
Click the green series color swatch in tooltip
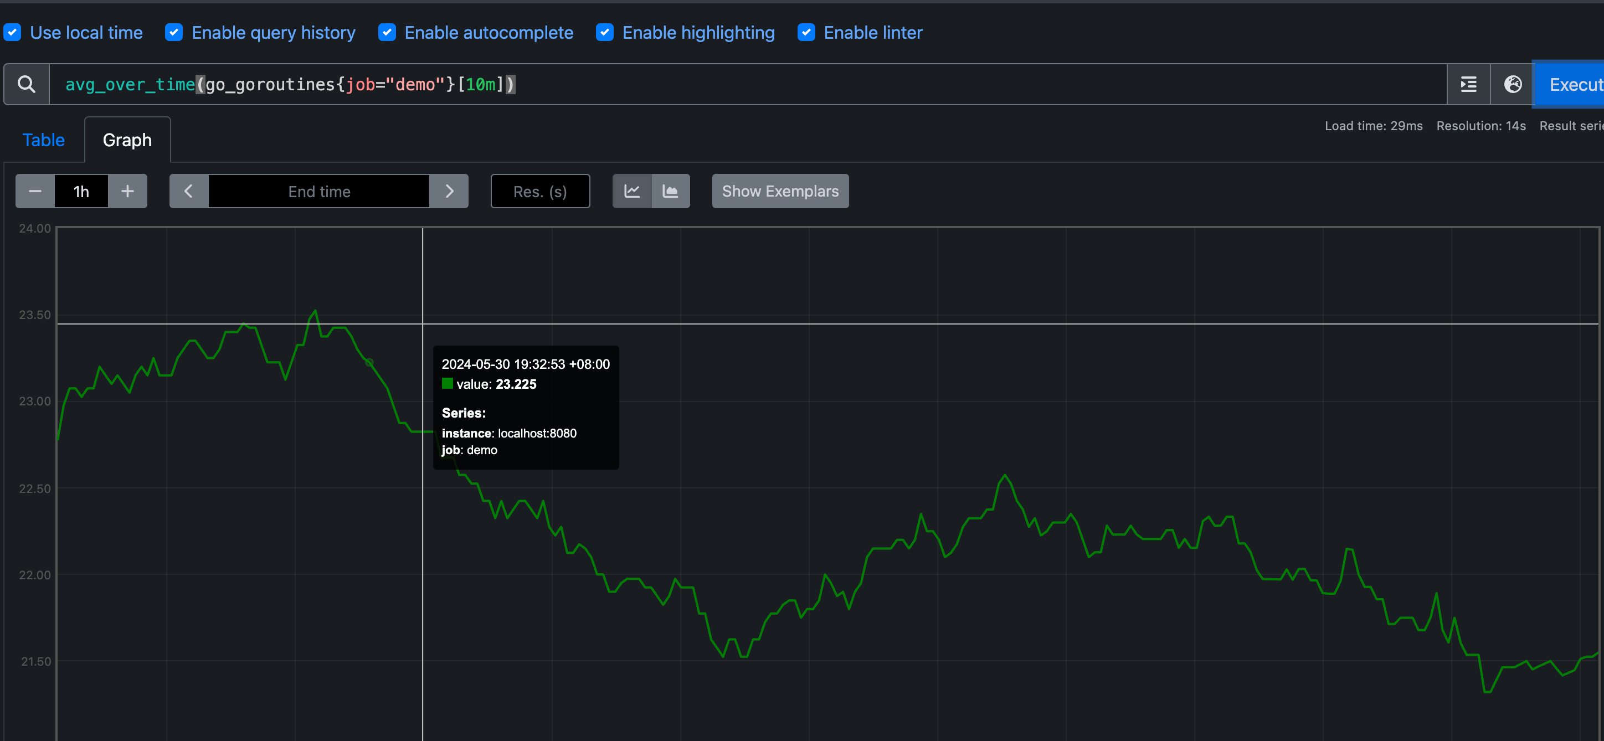tap(447, 384)
